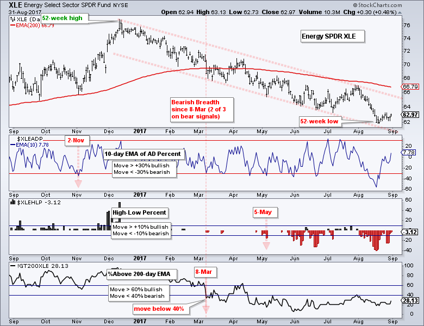Screen dimensions: 424x326
Task: Click the Volume 10.3M readout
Action: (x=319, y=12)
